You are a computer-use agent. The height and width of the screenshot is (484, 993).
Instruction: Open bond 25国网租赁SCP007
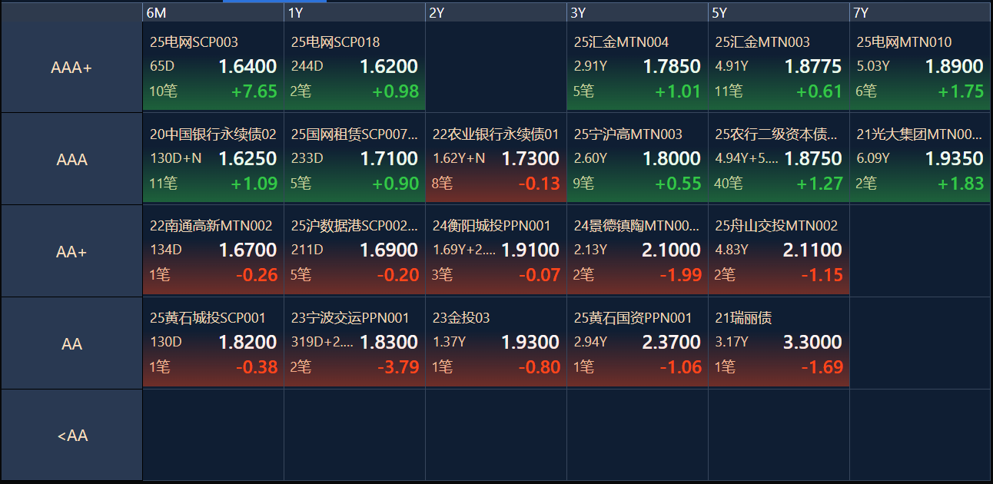pyautogui.click(x=354, y=134)
